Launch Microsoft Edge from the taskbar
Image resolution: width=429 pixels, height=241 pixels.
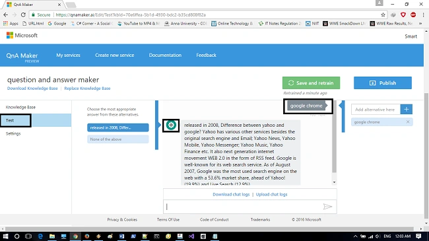40,236
